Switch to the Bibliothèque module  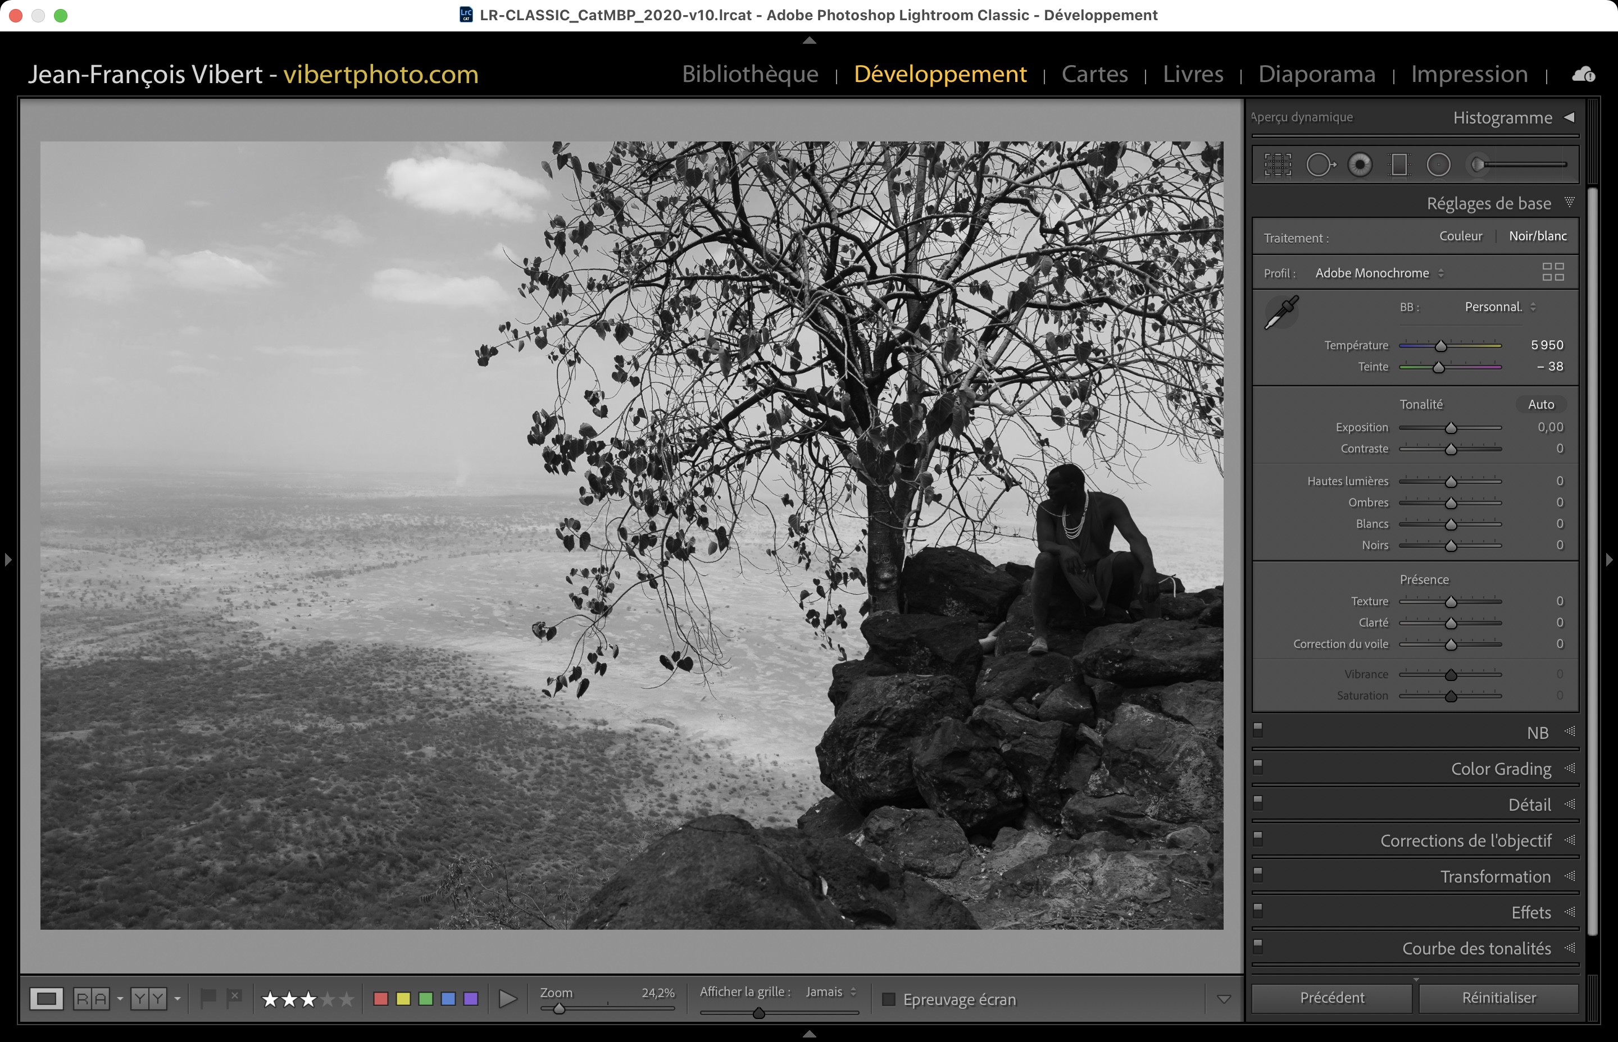point(749,74)
